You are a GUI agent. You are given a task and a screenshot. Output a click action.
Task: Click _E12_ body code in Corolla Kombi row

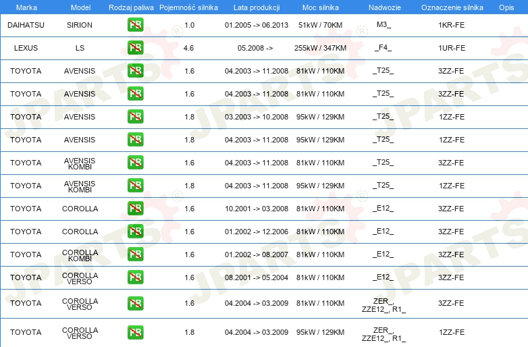coord(384,254)
